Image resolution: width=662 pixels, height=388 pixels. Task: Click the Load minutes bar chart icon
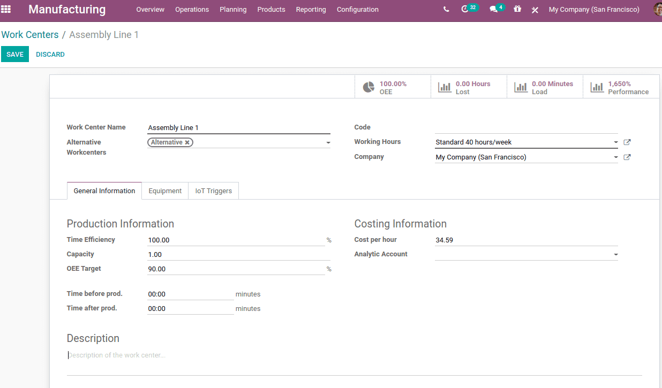[521, 87]
